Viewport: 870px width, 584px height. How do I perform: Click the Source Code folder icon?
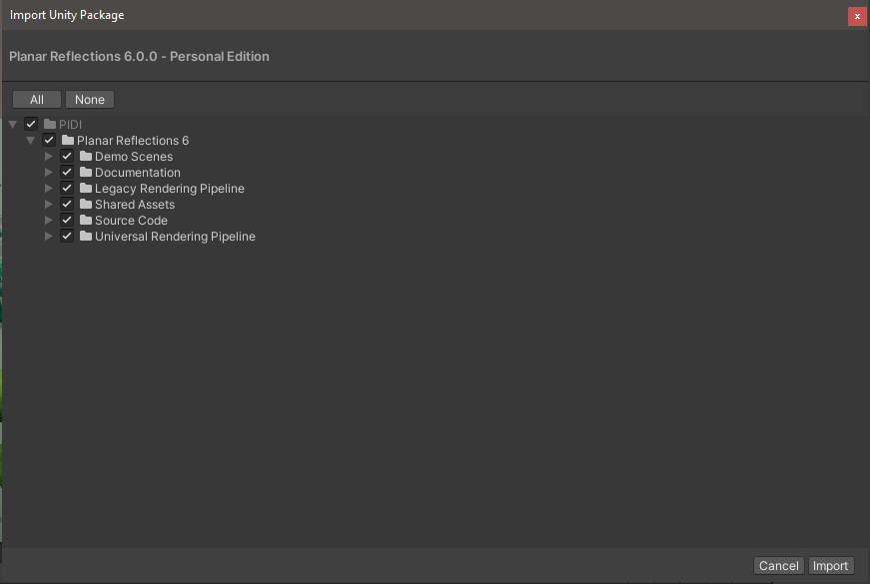tap(86, 220)
